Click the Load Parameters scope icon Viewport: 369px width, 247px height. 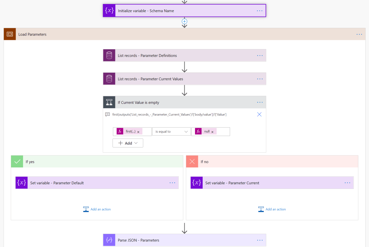coord(10,34)
